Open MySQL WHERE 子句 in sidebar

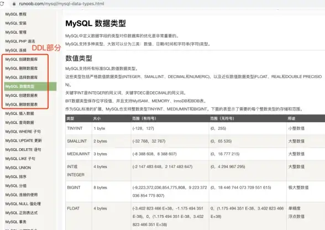(23, 132)
